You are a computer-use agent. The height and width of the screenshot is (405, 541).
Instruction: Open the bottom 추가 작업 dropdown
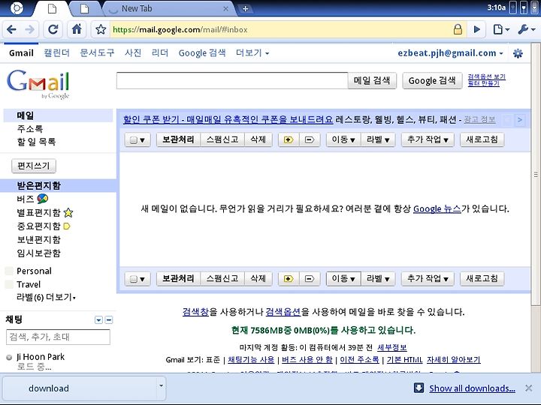point(428,278)
